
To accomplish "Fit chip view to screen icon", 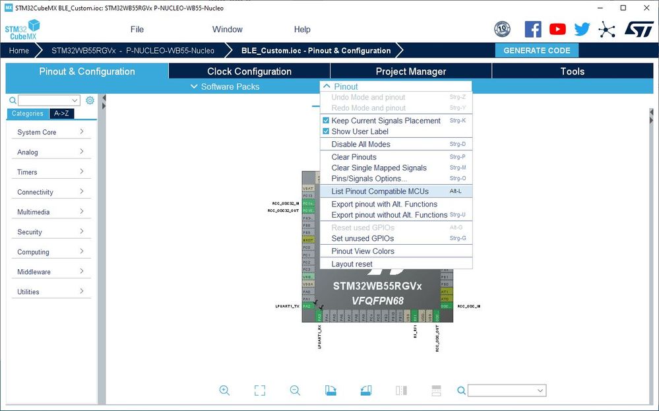I will click(260, 391).
